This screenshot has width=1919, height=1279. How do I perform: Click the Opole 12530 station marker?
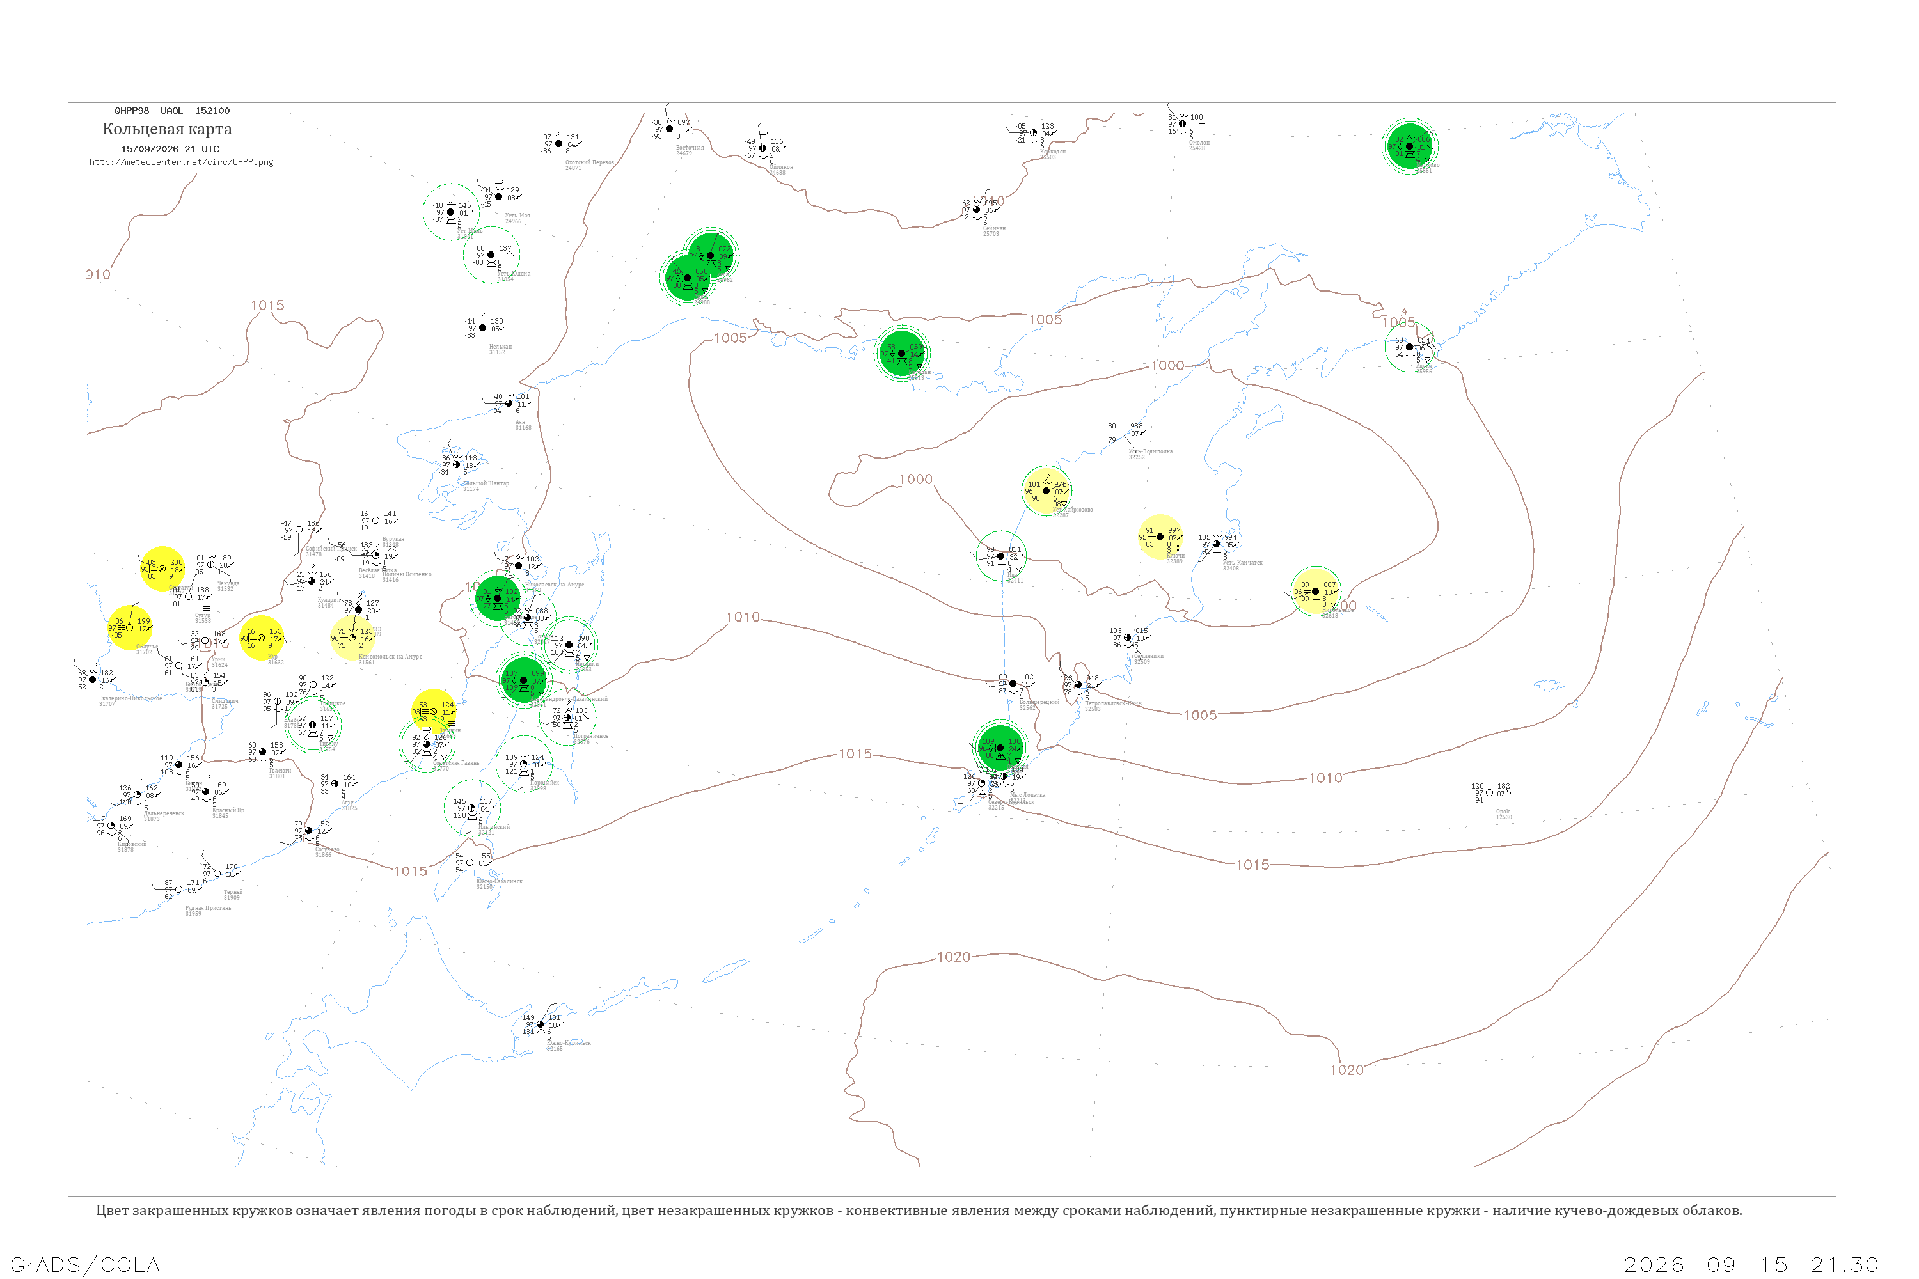(1490, 792)
